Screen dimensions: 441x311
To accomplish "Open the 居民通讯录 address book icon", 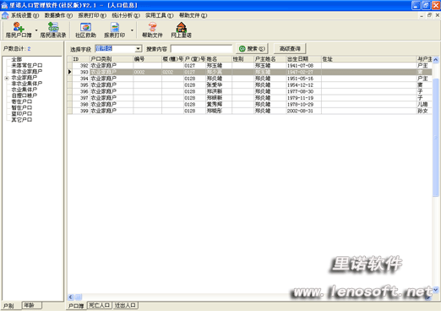I will click(53, 30).
